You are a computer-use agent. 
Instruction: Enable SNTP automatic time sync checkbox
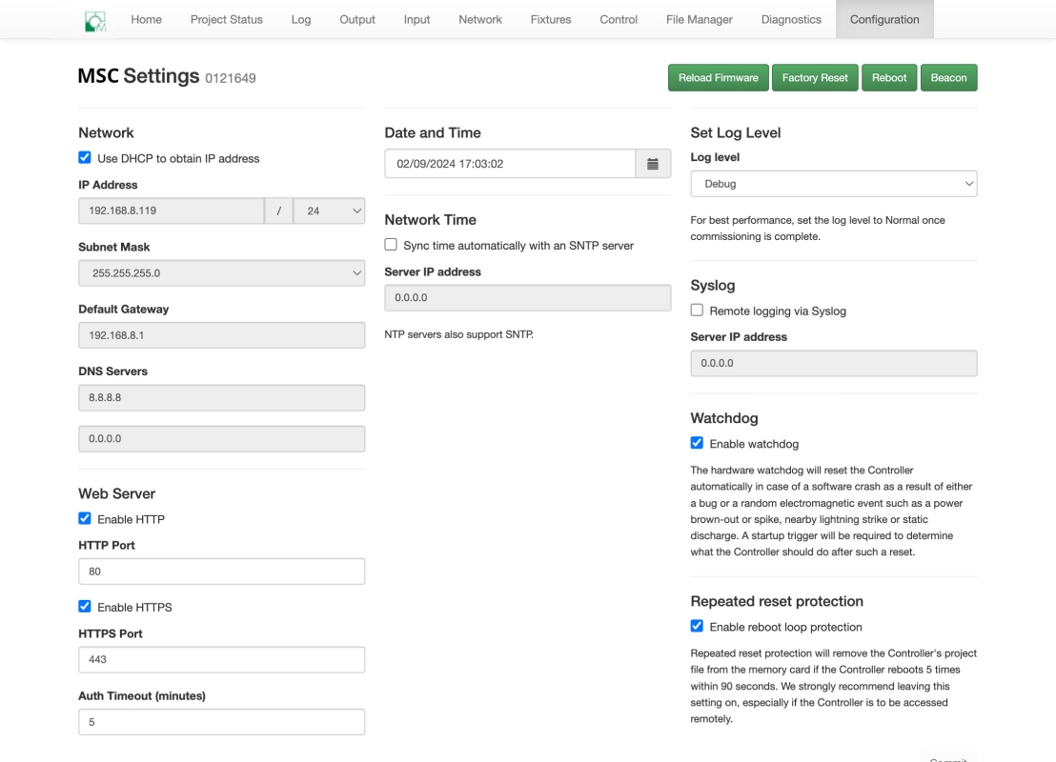(x=391, y=245)
